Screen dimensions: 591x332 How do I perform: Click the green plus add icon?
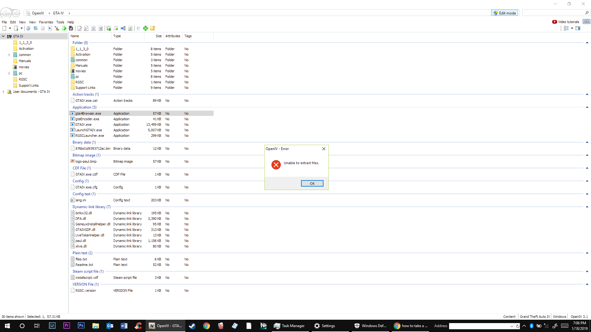tap(146, 28)
